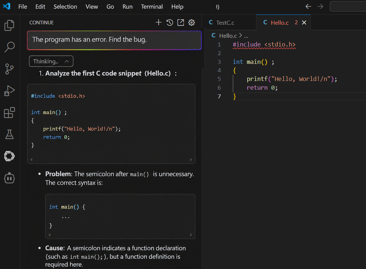The image size is (366, 269).
Task: Select the Hello.c editor tab
Action: pos(280,23)
